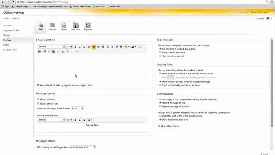Click underline in the Choose message font toolbar
The width and height of the screenshot is (275, 155).
[84, 120]
